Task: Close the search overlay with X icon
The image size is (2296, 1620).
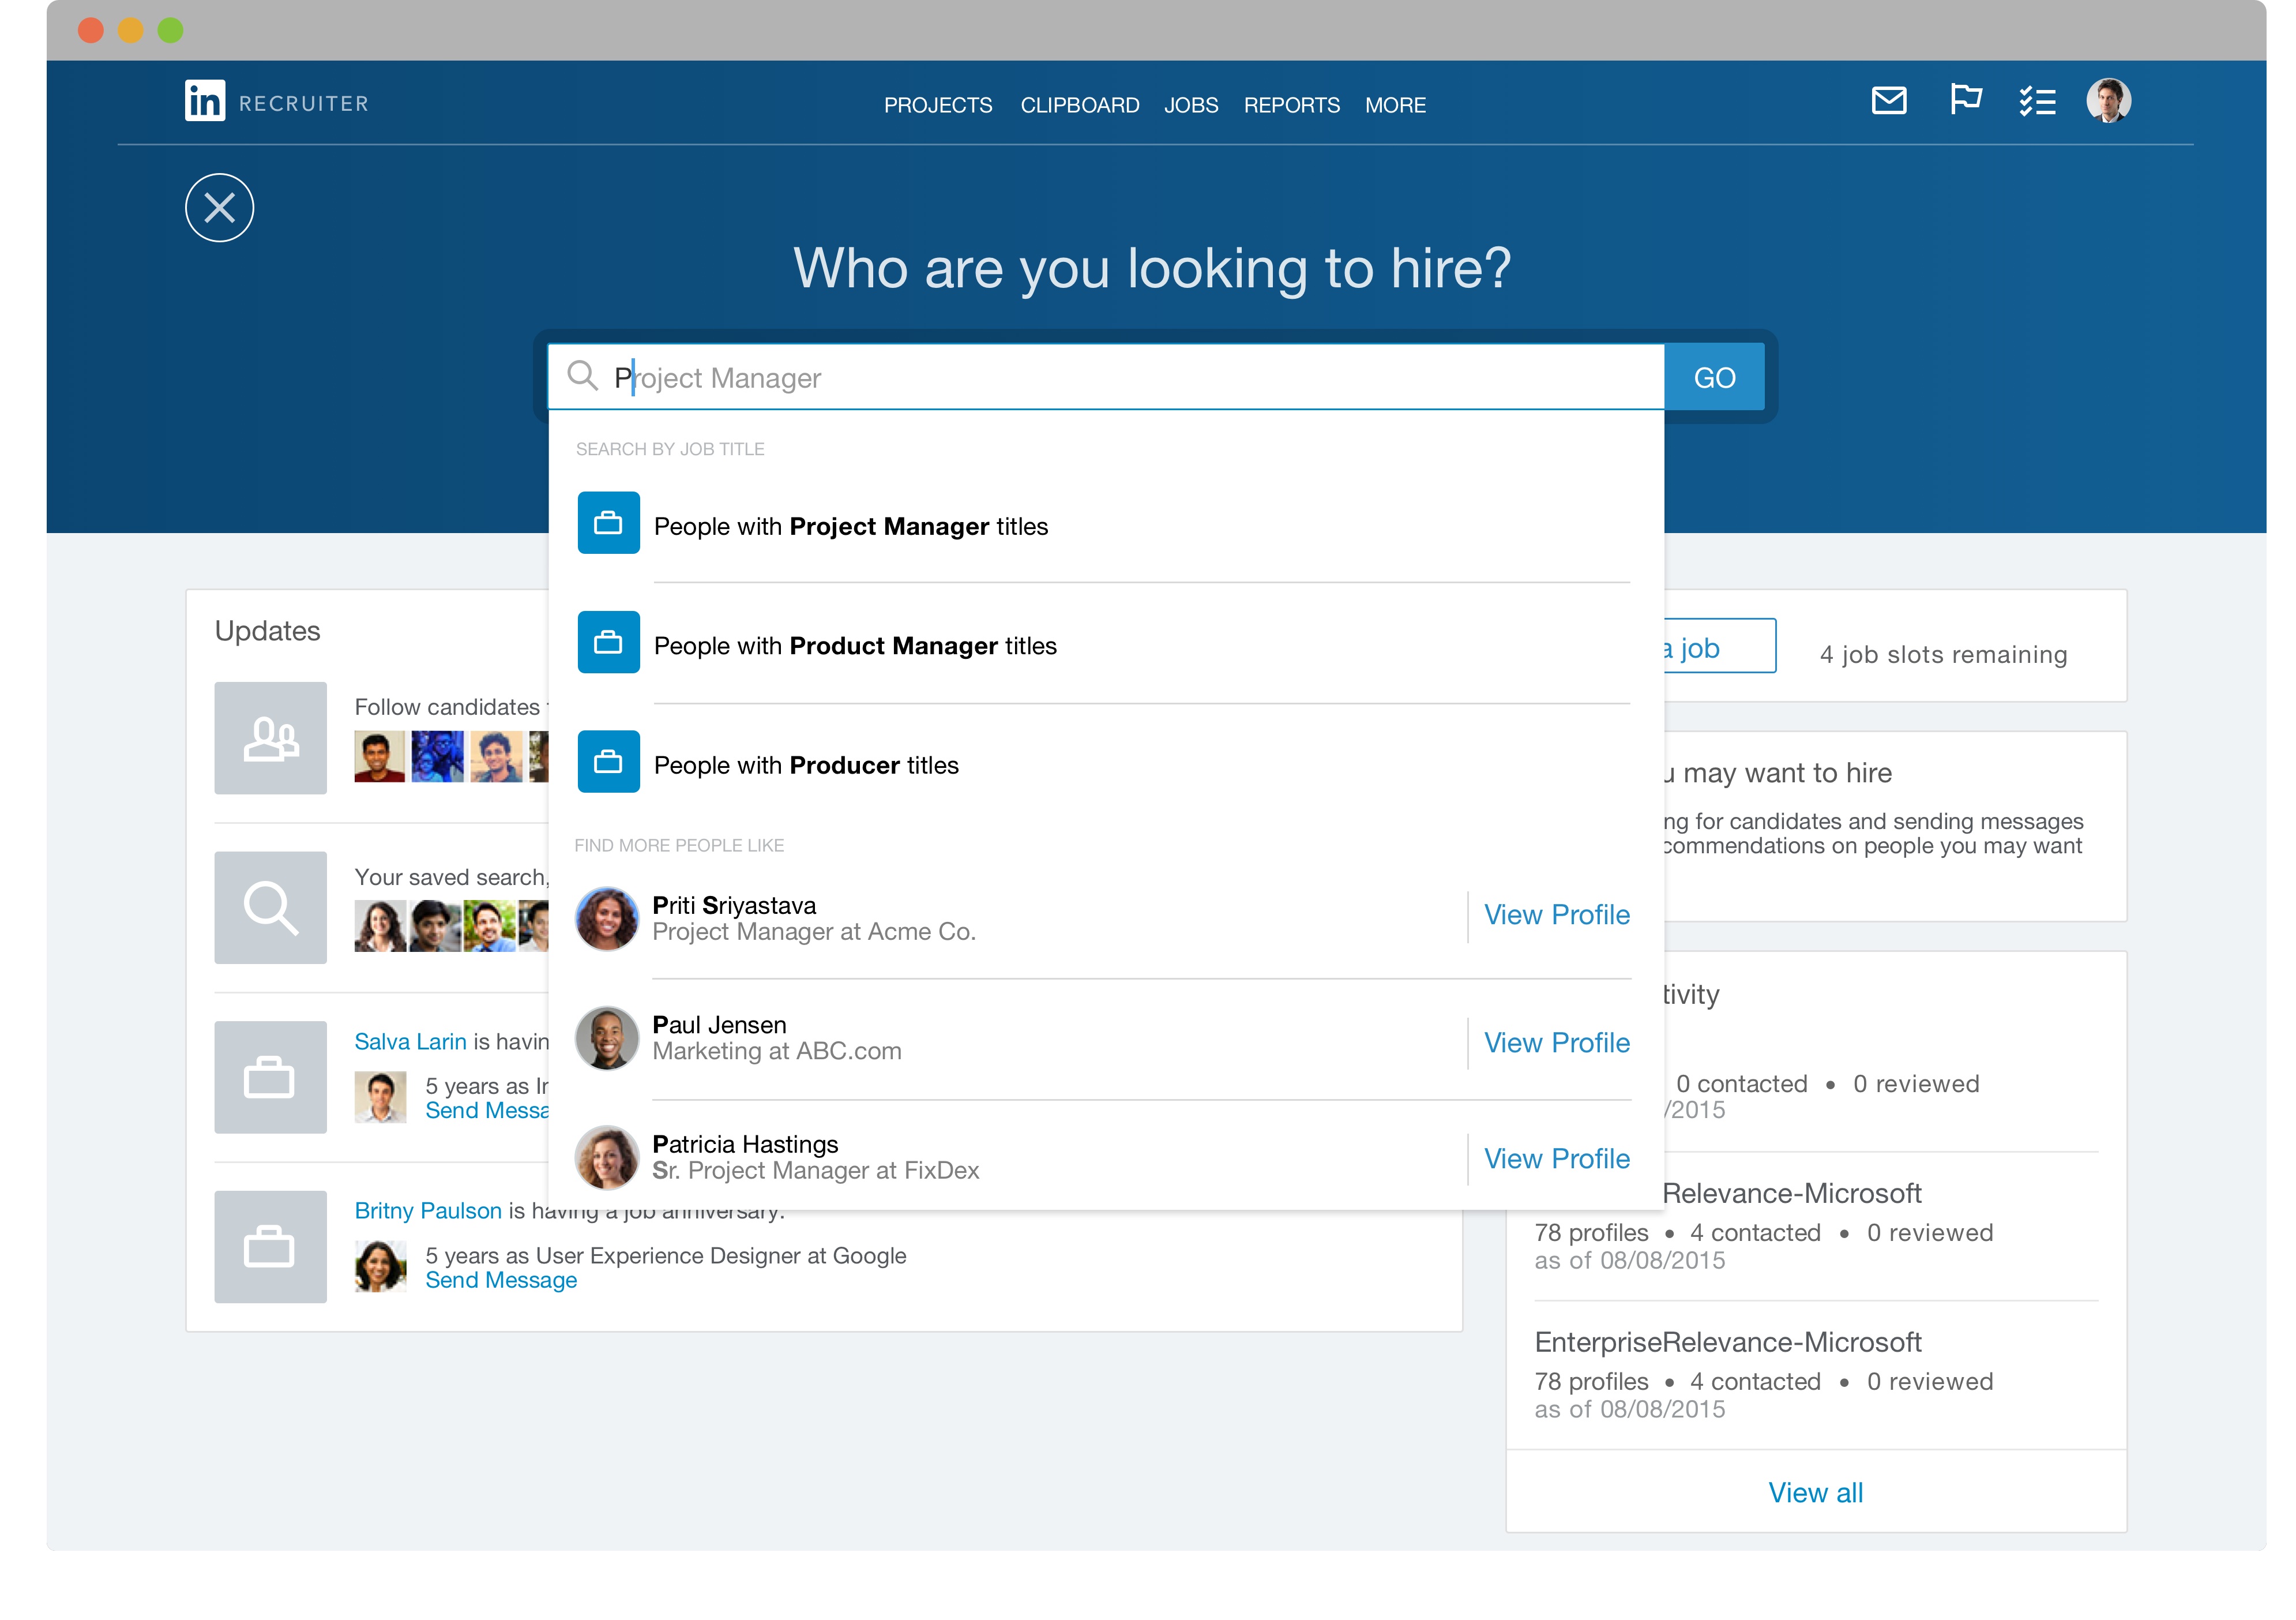Action: click(x=219, y=208)
